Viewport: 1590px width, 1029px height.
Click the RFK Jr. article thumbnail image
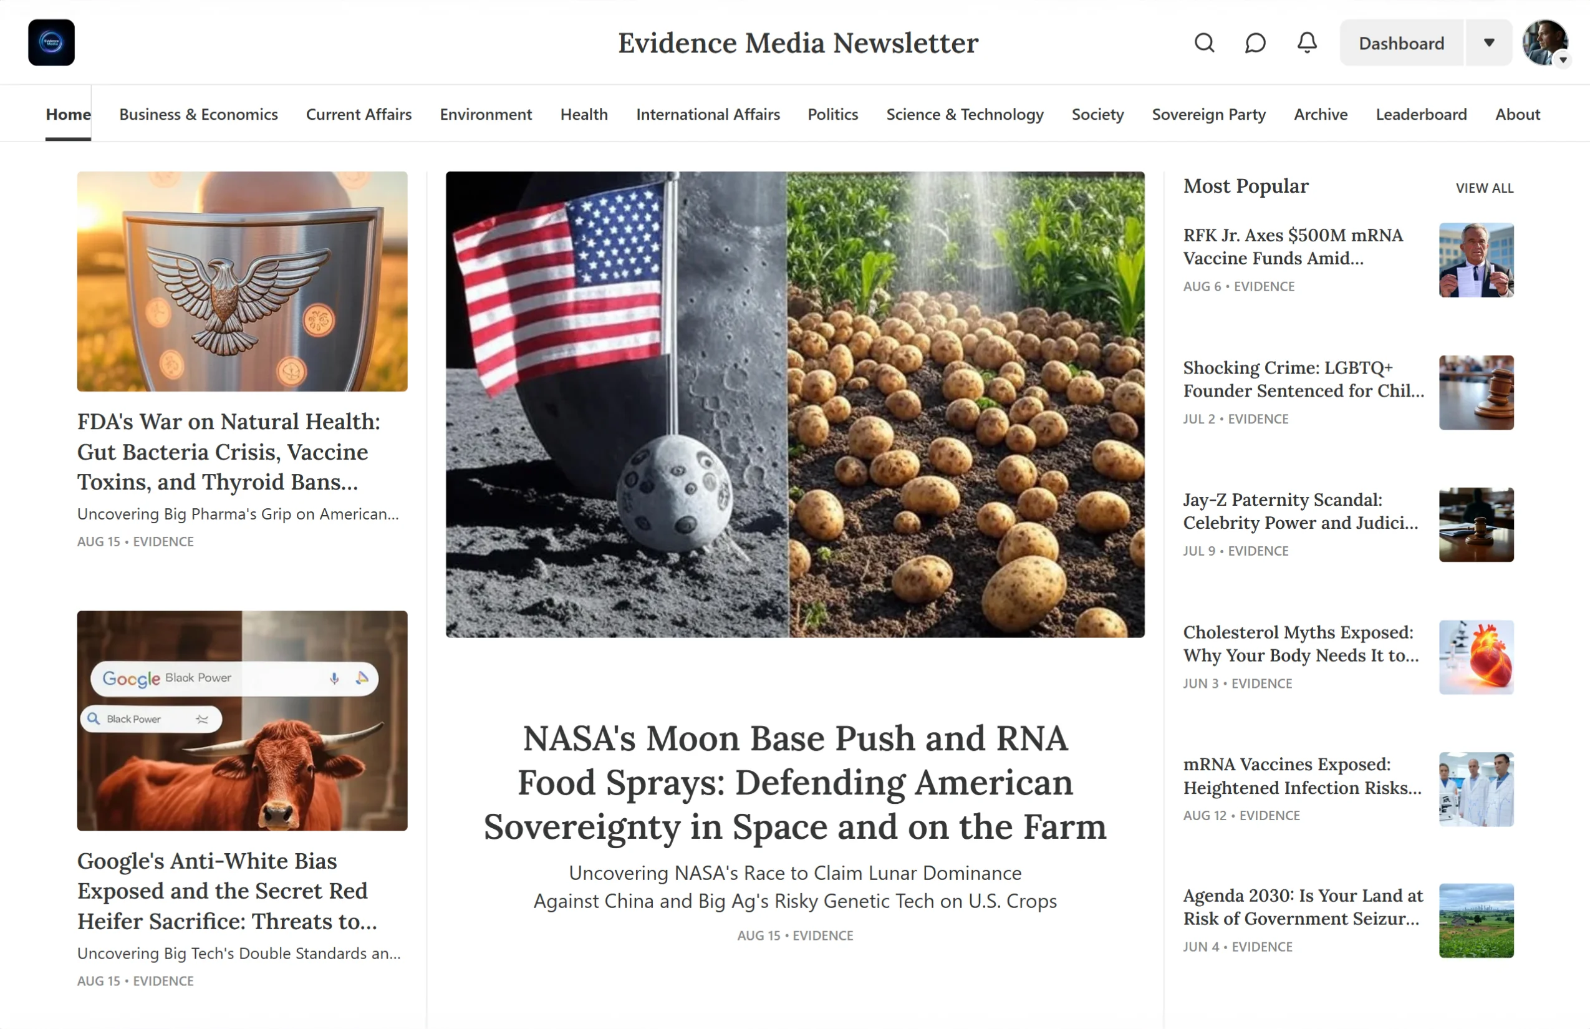1476,259
